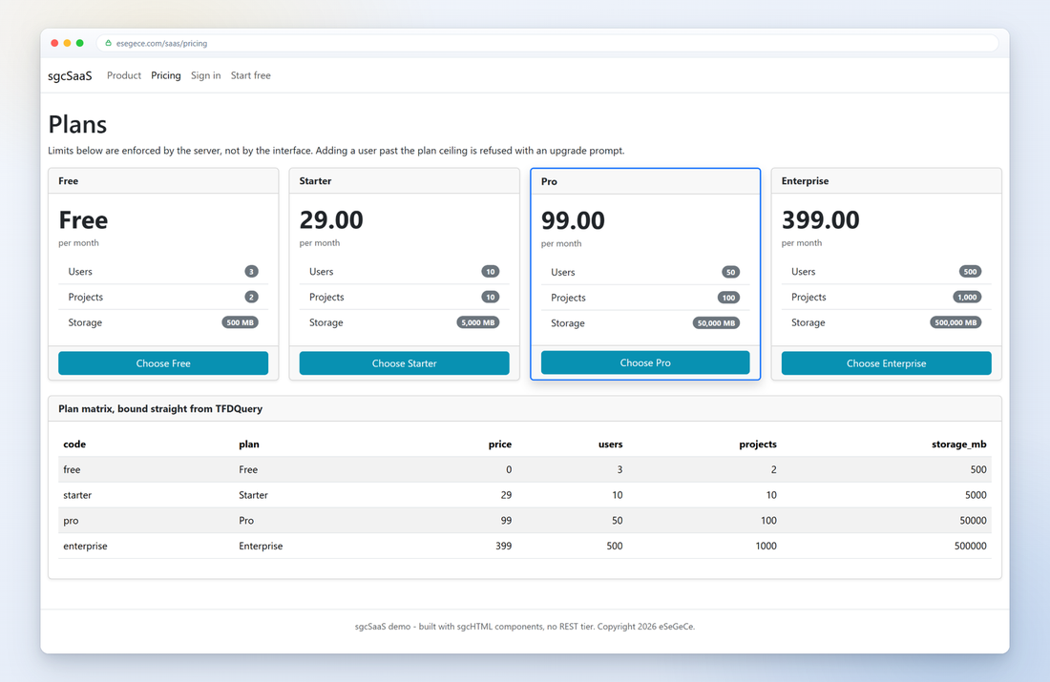Screen dimensions: 1050x682
Task: Click the price column header
Action: (x=500, y=444)
